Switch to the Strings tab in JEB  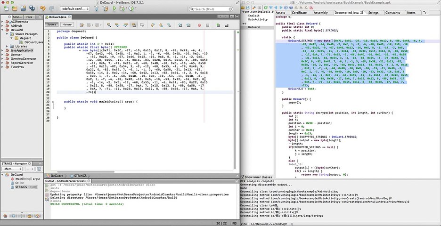pos(373,13)
